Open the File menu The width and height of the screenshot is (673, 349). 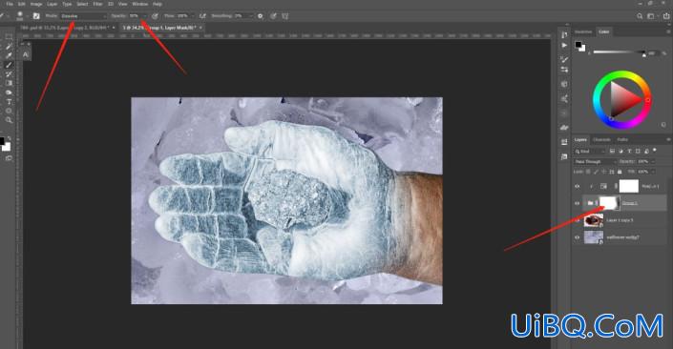pos(10,4)
